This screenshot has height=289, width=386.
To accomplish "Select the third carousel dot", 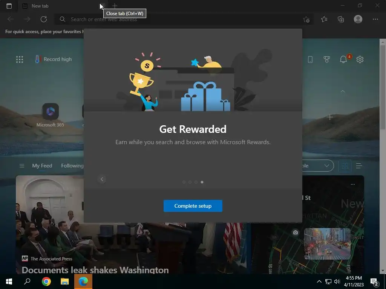I will 196,182.
